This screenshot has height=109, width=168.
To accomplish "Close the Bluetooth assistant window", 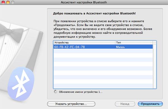I will (3, 2).
